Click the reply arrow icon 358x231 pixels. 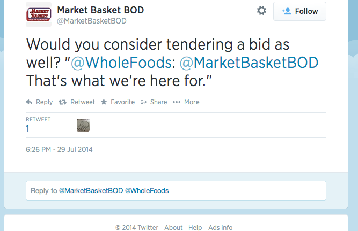pyautogui.click(x=29, y=102)
